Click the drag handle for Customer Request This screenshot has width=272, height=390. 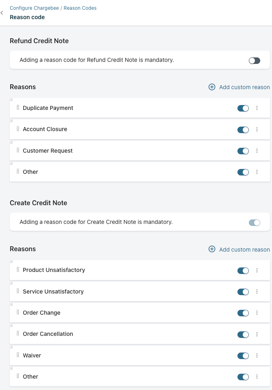pyautogui.click(x=18, y=151)
